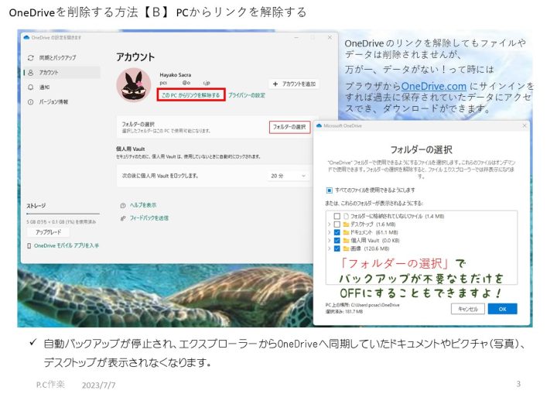The height and width of the screenshot is (394, 557).
Task: Click the phone icon beside OneDrive モバイル アプリ
Action: (x=29, y=245)
